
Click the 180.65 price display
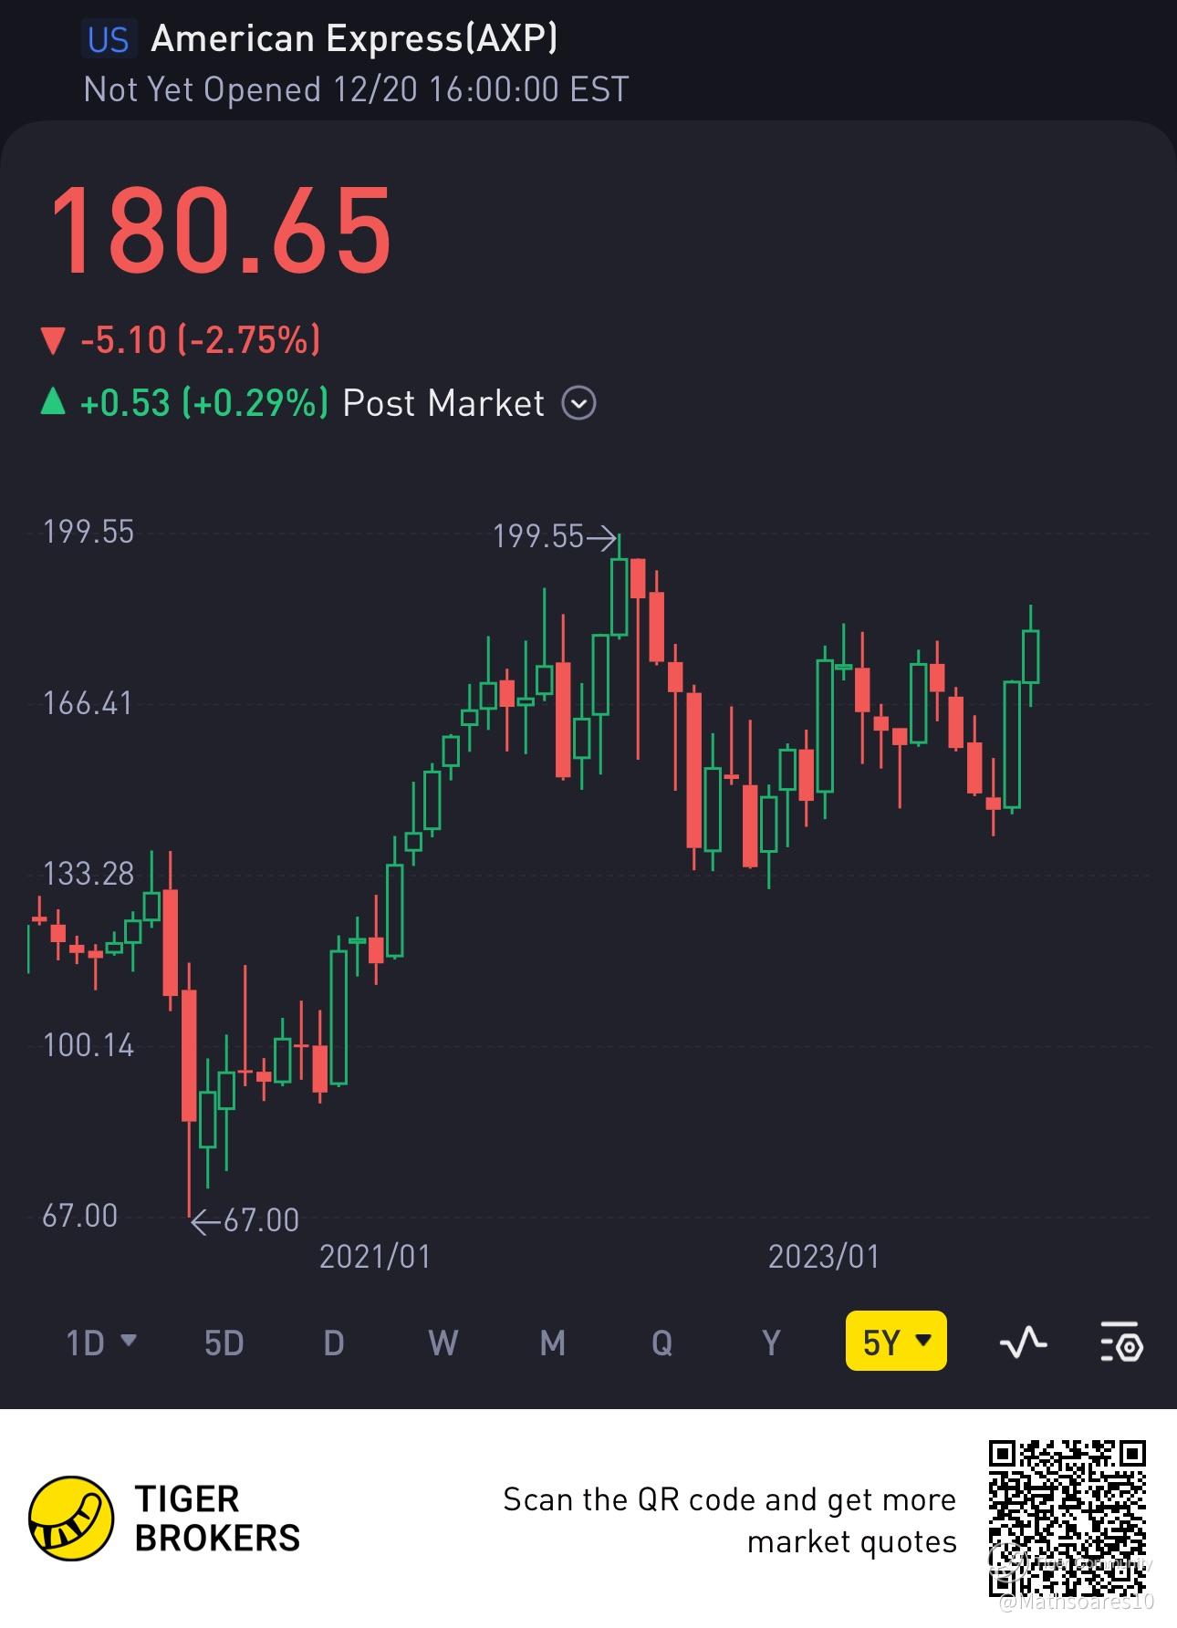(220, 231)
